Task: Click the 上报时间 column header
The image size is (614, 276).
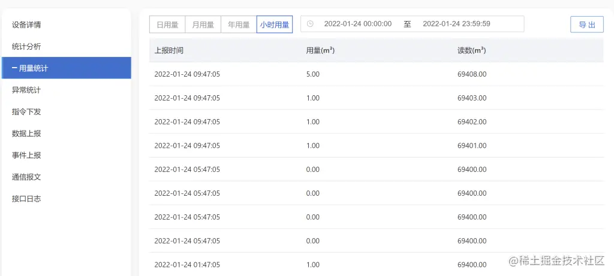Action: coord(168,50)
